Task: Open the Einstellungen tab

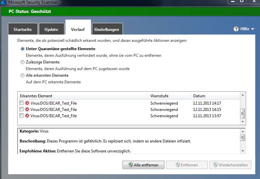Action: coord(107,29)
